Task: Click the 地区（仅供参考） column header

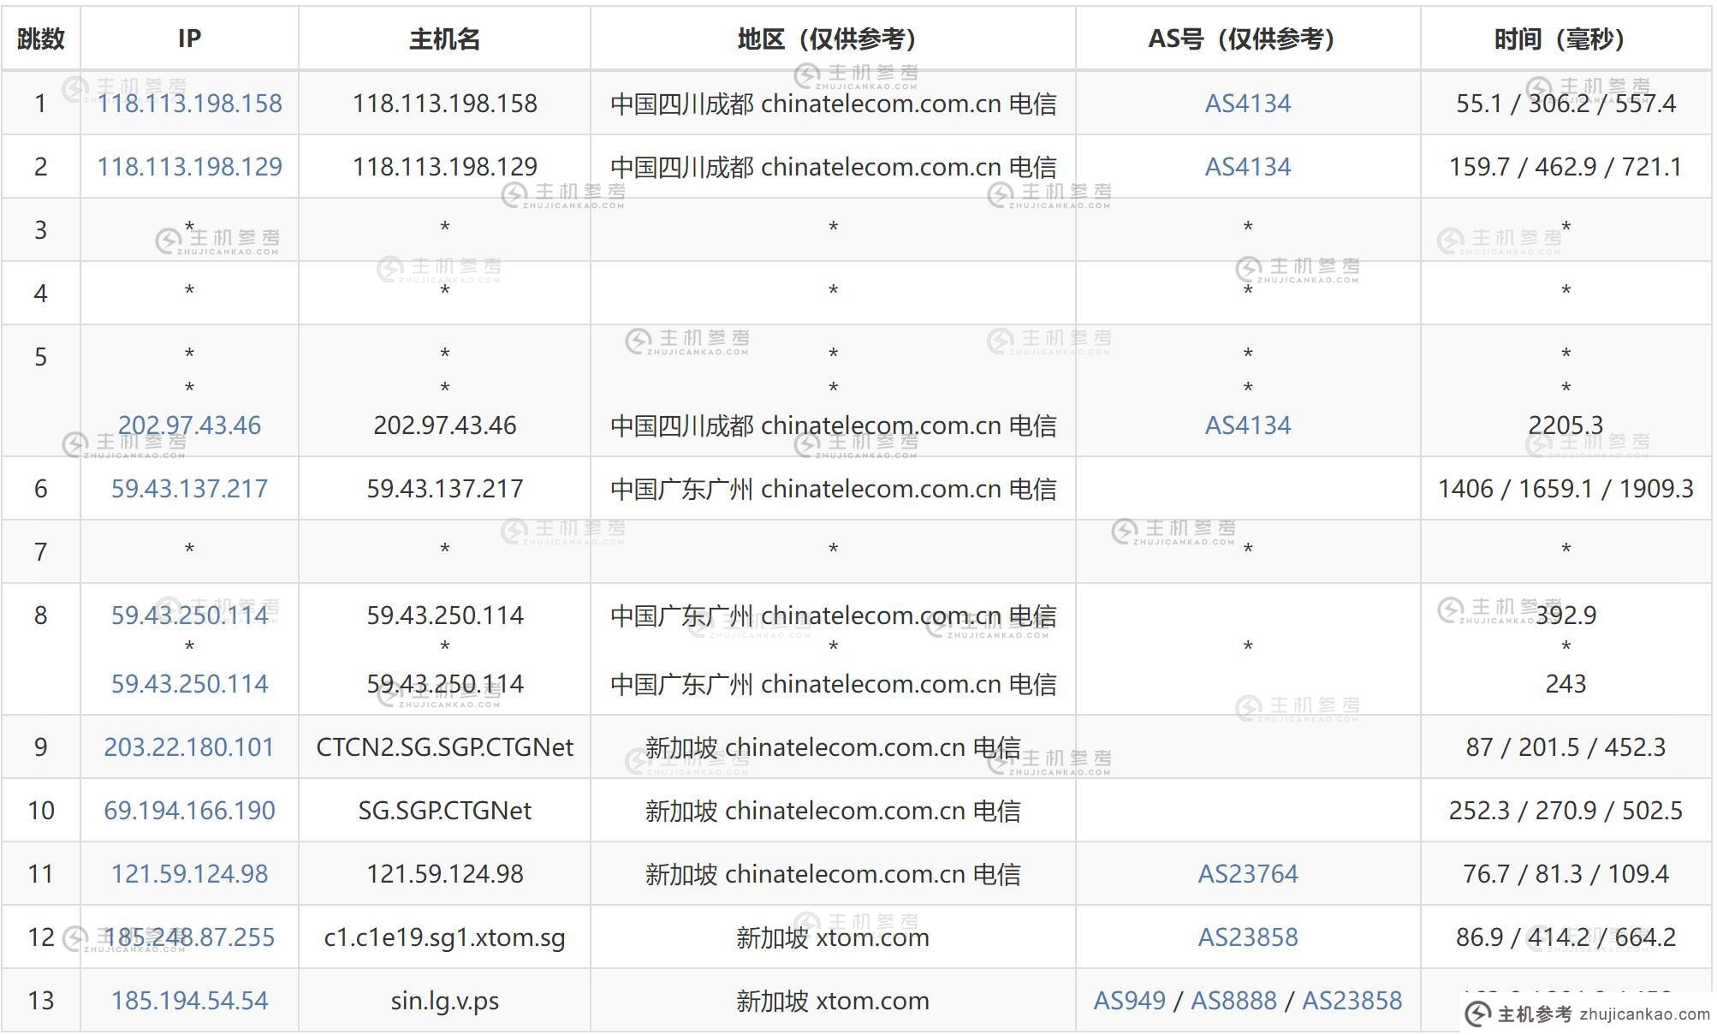Action: click(833, 39)
